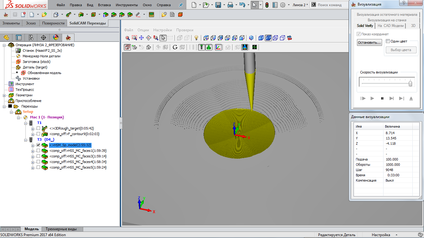Click the green tool holder display icon
This screenshot has height=238, width=424.
point(209,47)
